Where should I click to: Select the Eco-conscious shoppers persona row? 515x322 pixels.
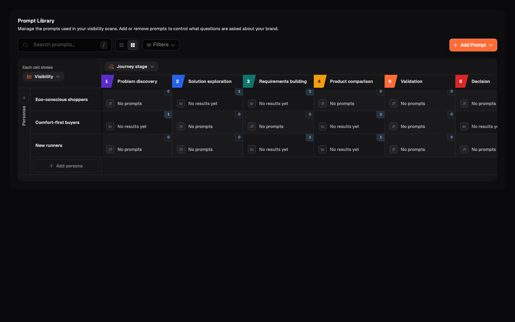66,99
